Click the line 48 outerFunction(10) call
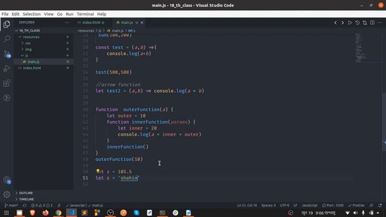386x217 pixels. (119, 159)
